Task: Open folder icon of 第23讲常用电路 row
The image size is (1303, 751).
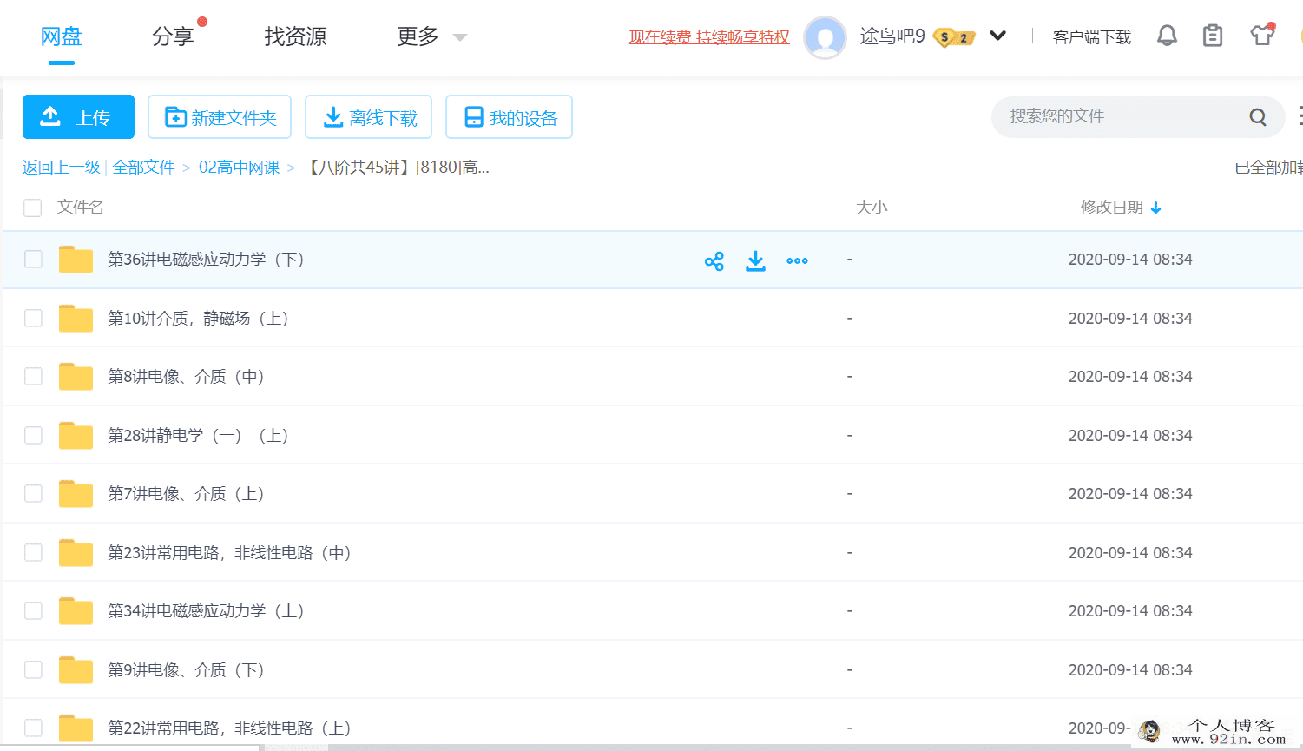Action: 76,553
